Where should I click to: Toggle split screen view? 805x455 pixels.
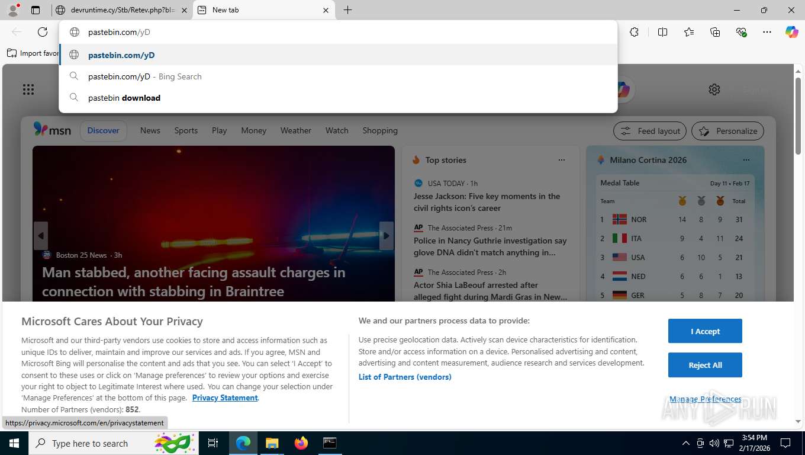point(662,32)
